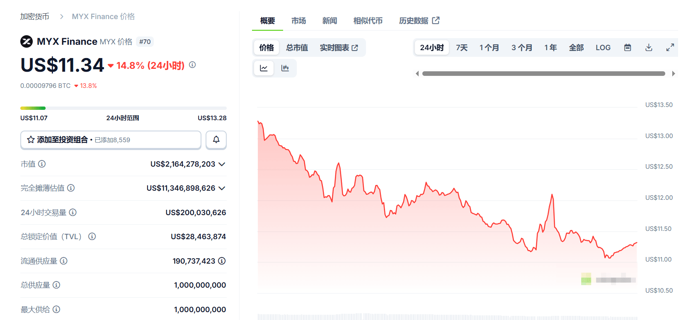Image resolution: width=693 pixels, height=320 pixels.
Task: Show info tooltip for 24小时交易量
Action: pos(73,212)
